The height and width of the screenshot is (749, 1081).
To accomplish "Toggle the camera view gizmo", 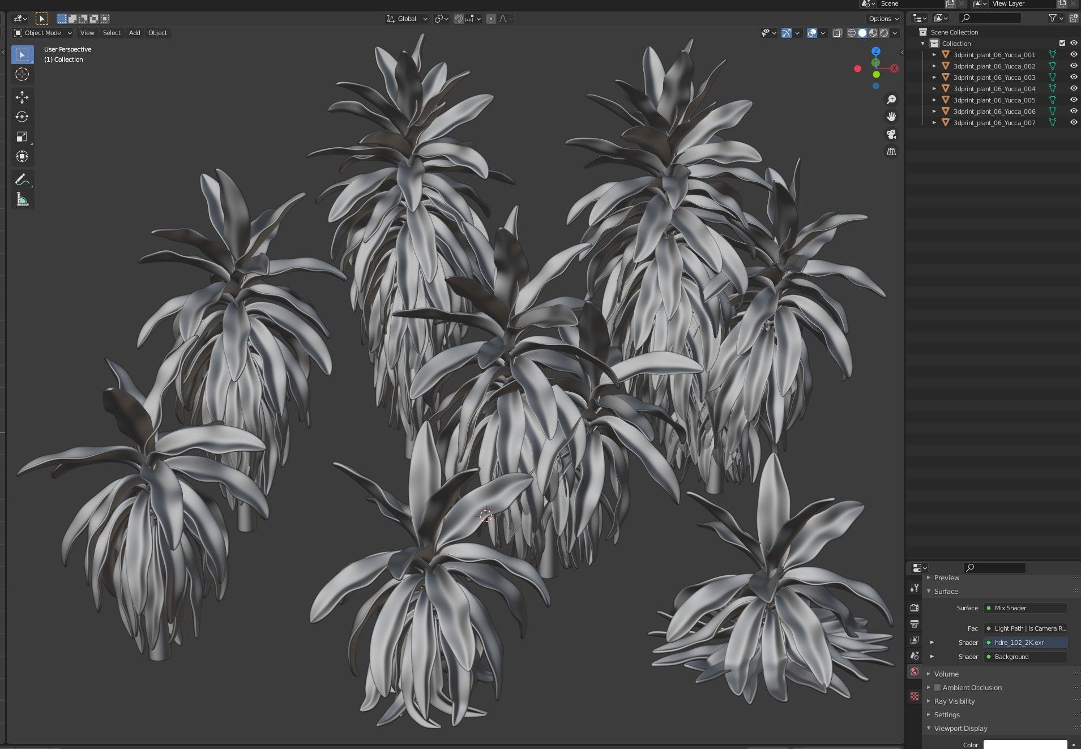I will point(891,134).
